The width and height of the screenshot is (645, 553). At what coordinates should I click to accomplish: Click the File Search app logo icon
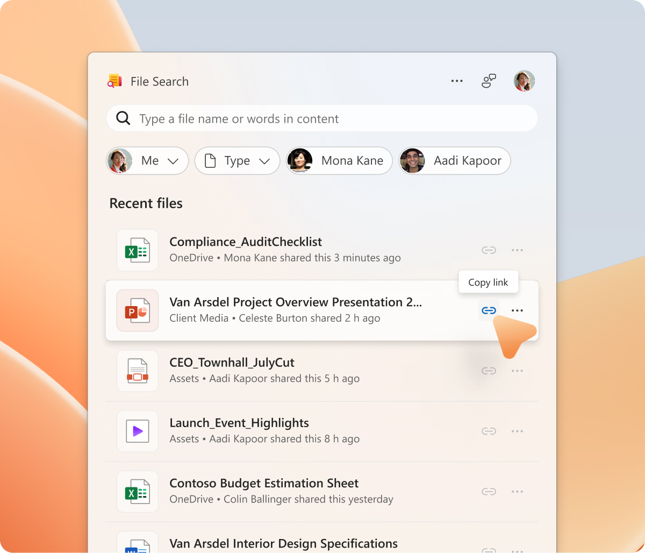[x=114, y=81]
